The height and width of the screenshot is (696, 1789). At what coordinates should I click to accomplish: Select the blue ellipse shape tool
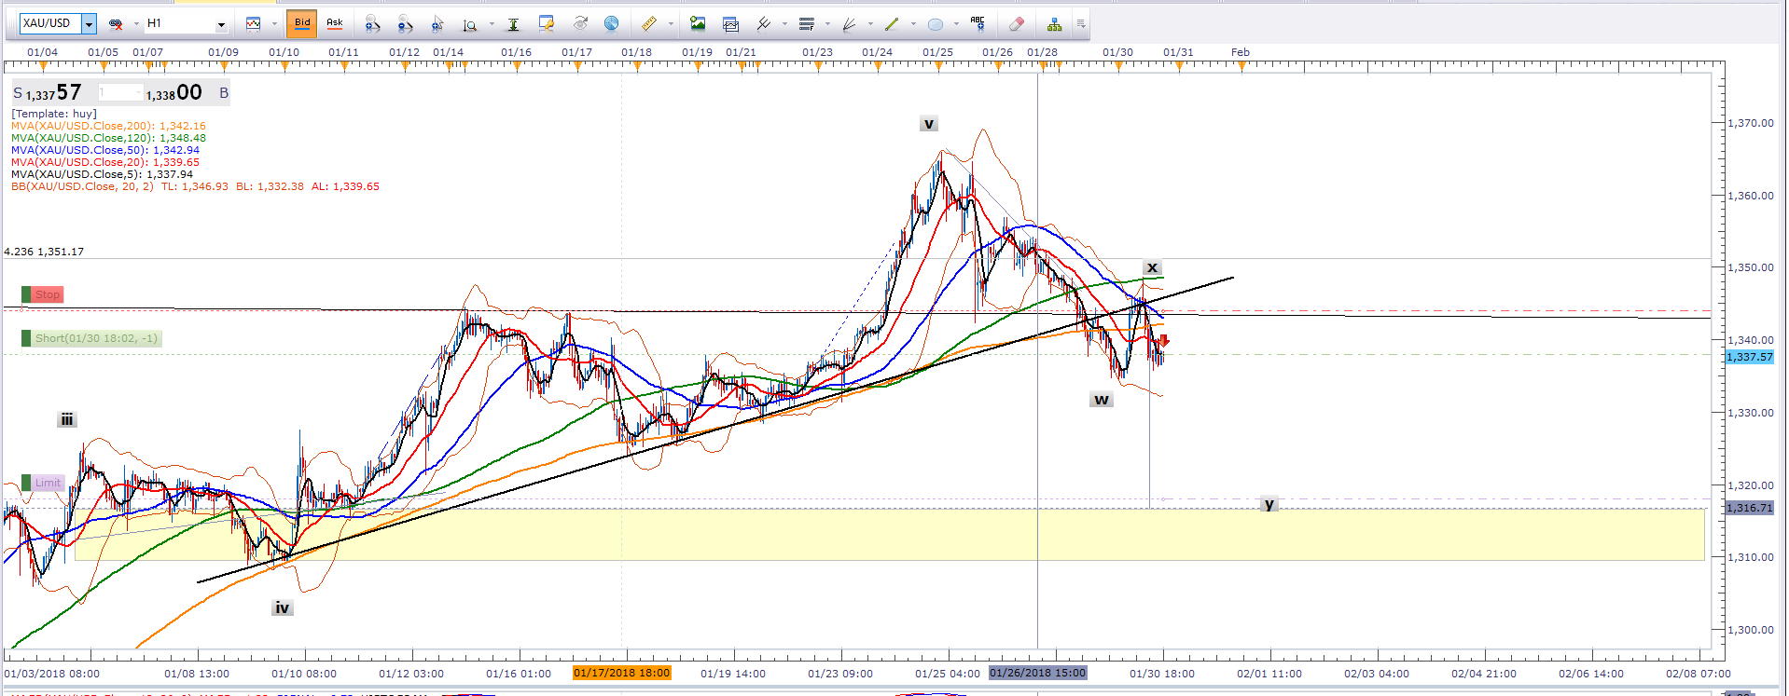point(936,24)
